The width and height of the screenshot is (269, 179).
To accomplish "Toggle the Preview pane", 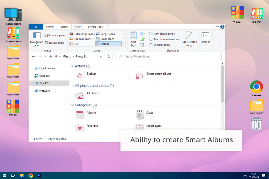I will 55,35.
